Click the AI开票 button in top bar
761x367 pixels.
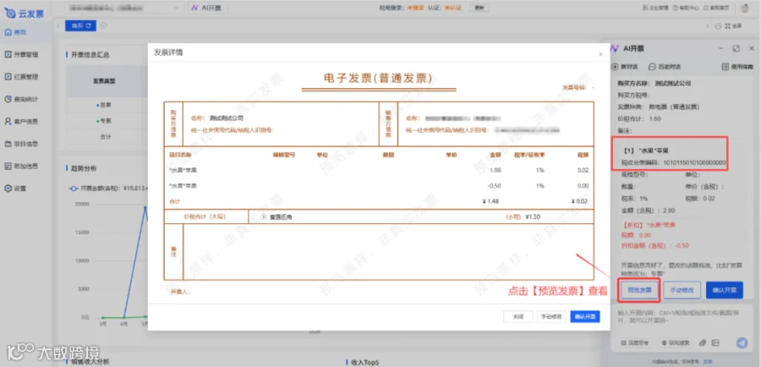coord(208,8)
